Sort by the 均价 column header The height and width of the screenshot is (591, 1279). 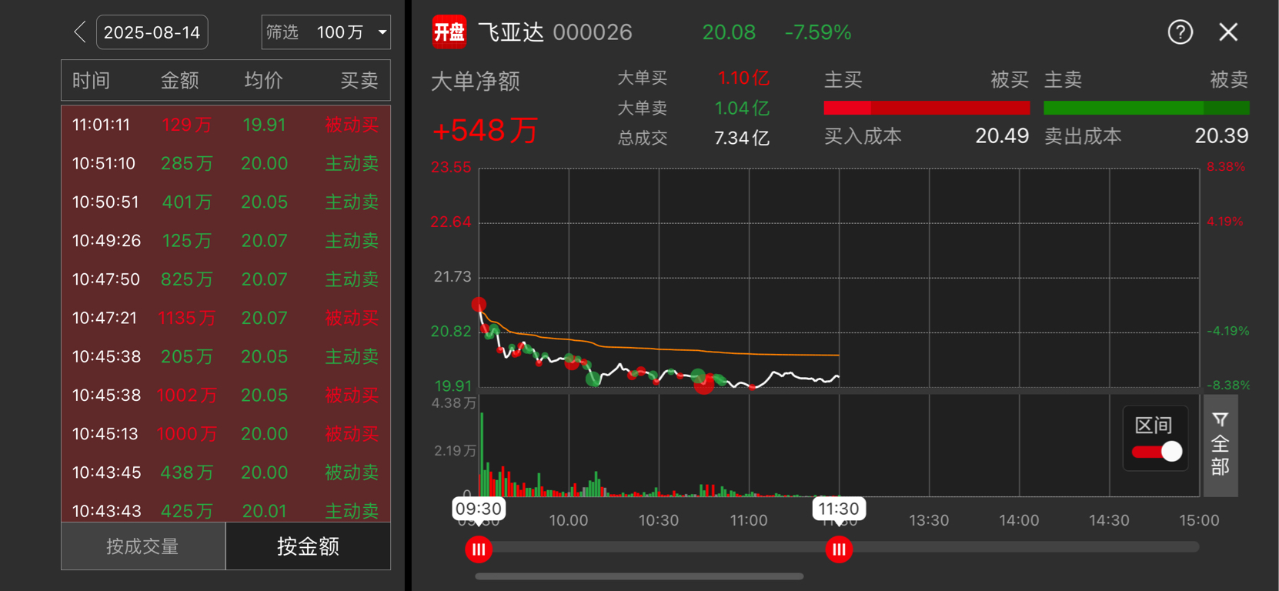pyautogui.click(x=264, y=81)
